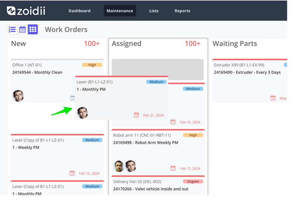Click the calendar icon beside Feb 15, 2024

pyautogui.click(x=72, y=173)
